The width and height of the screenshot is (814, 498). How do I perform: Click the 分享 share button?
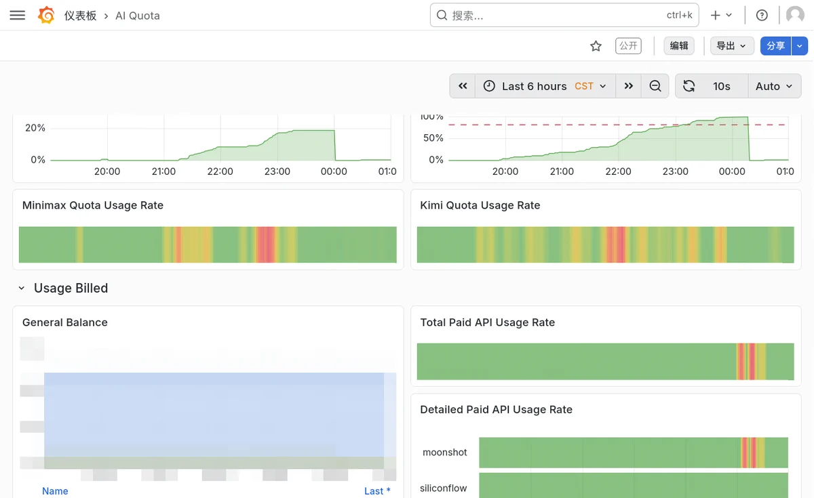[776, 45]
